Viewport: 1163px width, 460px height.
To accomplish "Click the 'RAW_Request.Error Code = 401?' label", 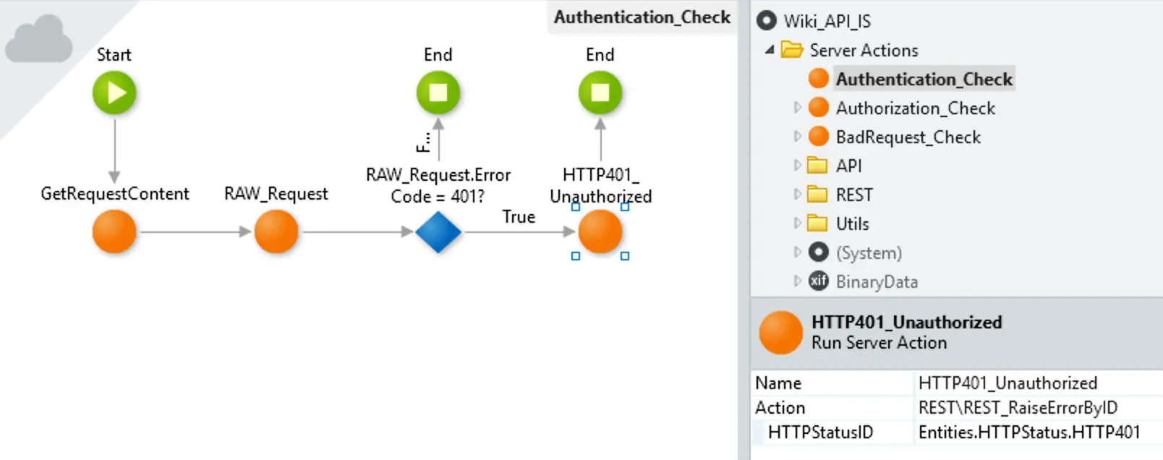I will [x=438, y=185].
